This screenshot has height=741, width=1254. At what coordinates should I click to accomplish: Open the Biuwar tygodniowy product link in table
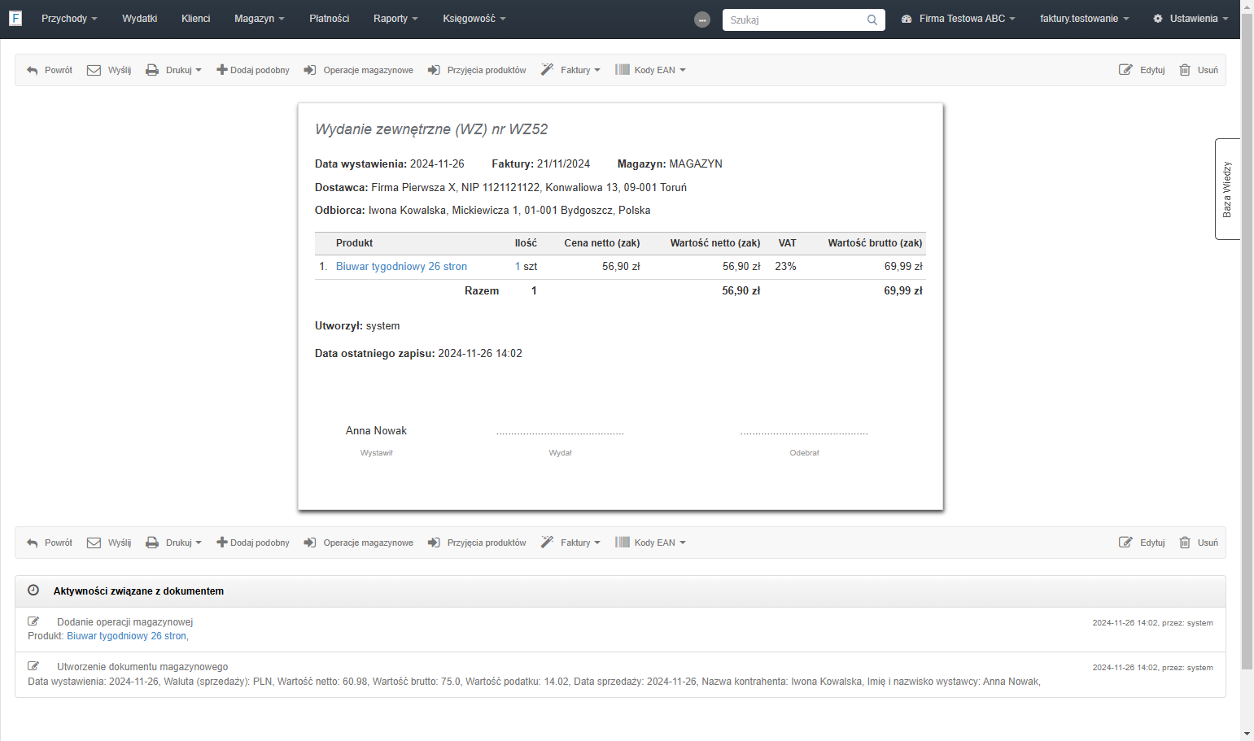[x=401, y=267]
